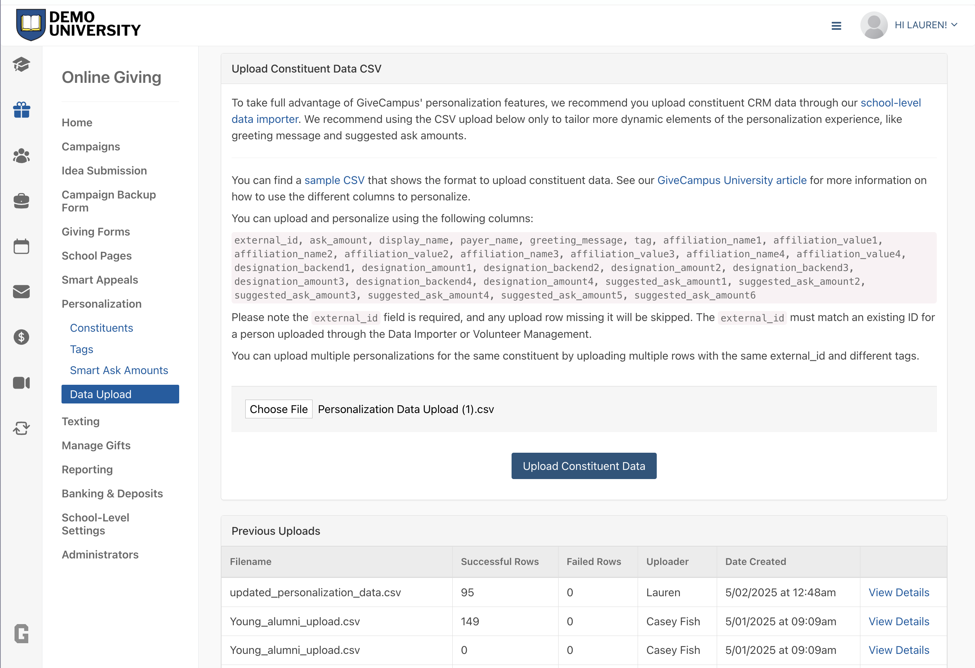Screen dimensions: 975x668
Task: Open the Campaigns menu item
Action: tap(91, 146)
